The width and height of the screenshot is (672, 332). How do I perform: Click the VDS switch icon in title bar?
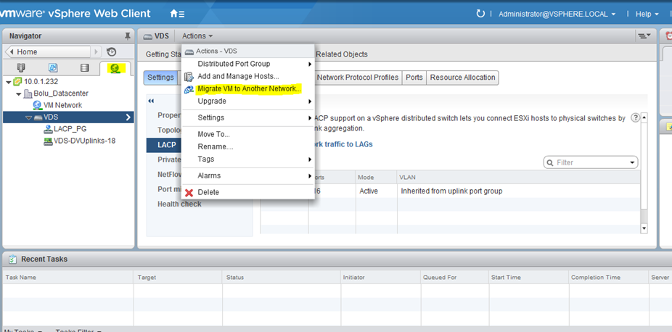click(147, 36)
